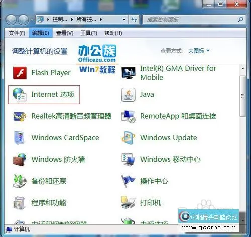Open the RemoteApp 和桌面连接 icon
Viewport: 251px width, 237px height.
(129, 116)
